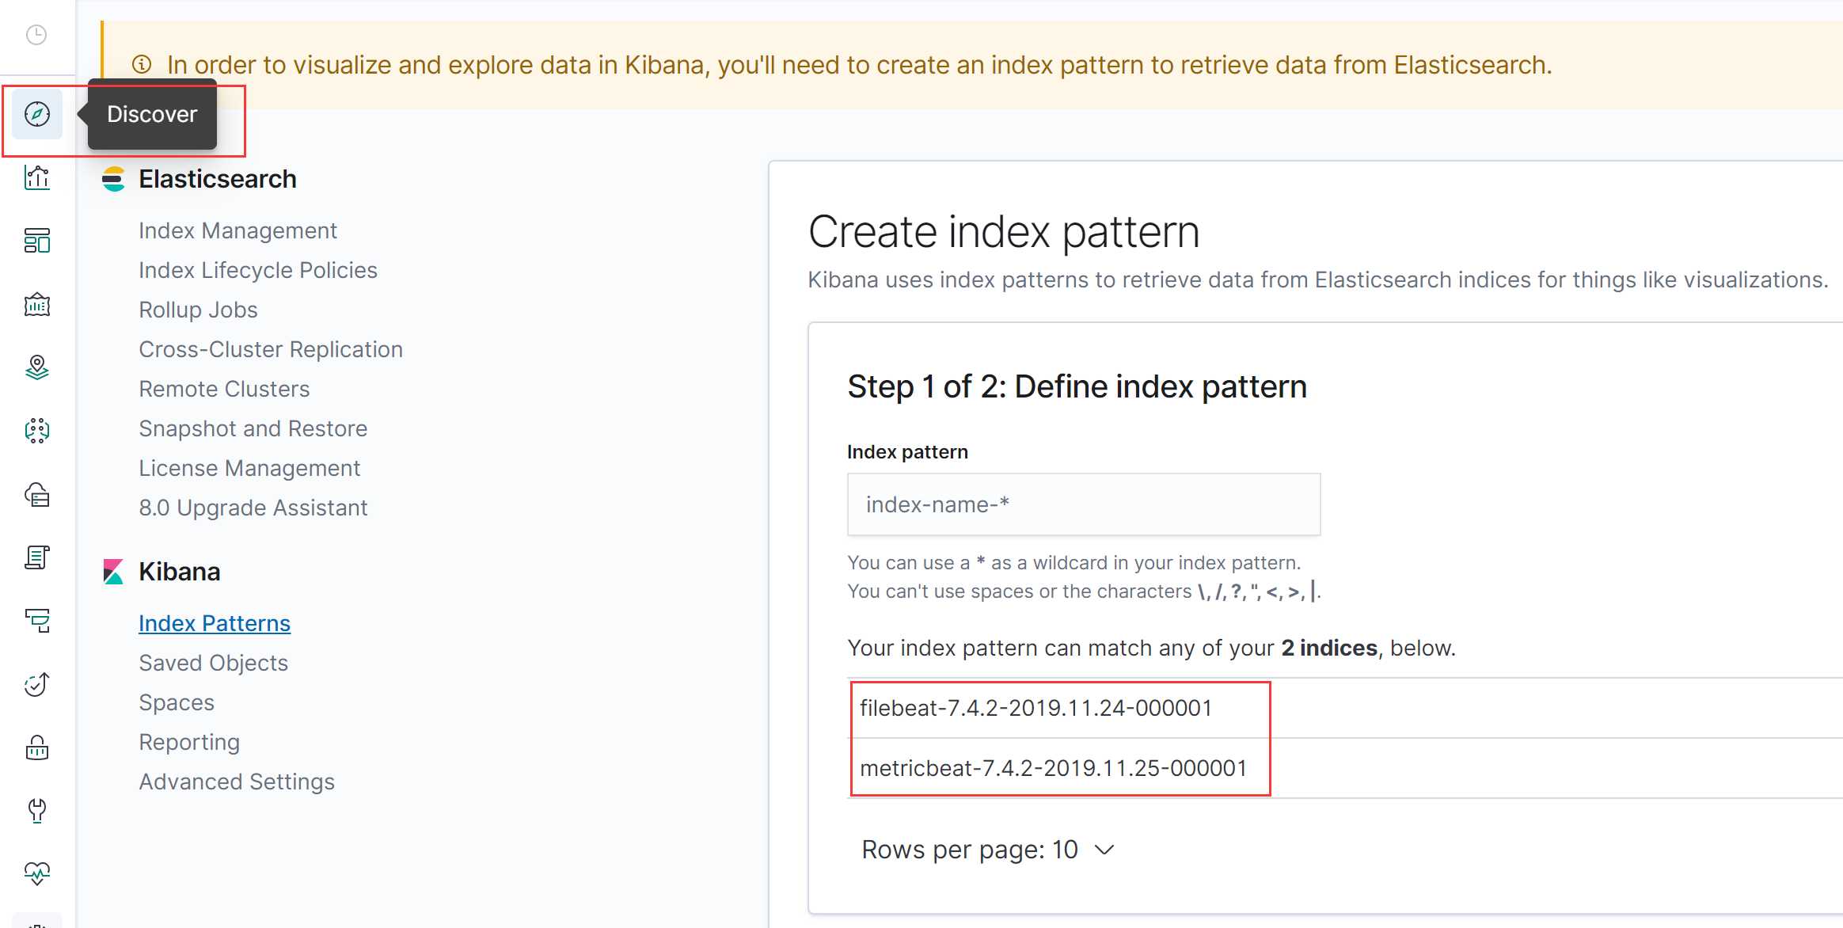Open Reporting page
Viewport: 1843px width, 928px height.
point(189,742)
